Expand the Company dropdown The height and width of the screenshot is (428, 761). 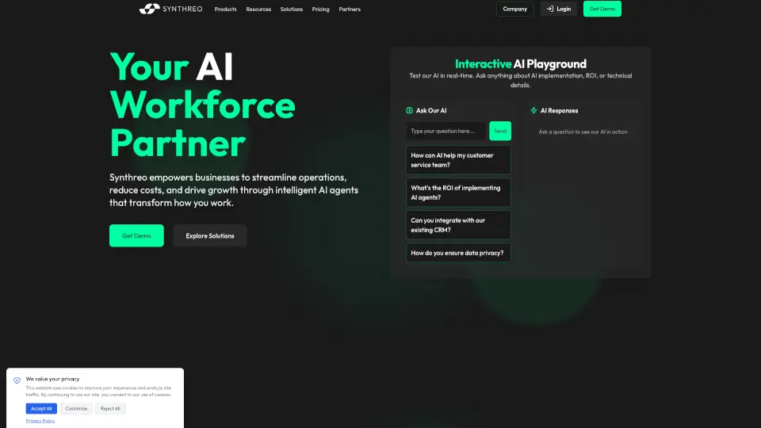(514, 10)
